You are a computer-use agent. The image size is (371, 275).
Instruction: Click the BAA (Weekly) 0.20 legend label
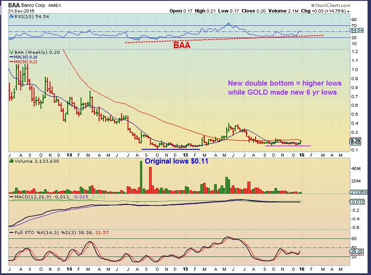tap(37, 52)
